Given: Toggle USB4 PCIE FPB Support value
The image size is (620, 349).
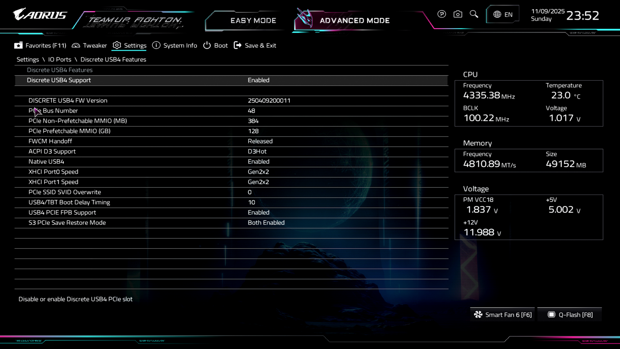Looking at the screenshot, I should 258,213.
